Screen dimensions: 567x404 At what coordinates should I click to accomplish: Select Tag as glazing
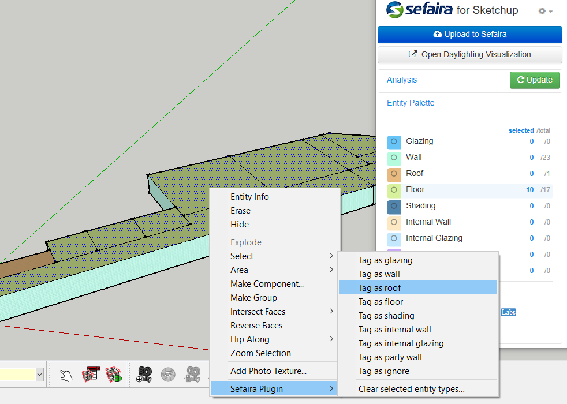pos(418,260)
